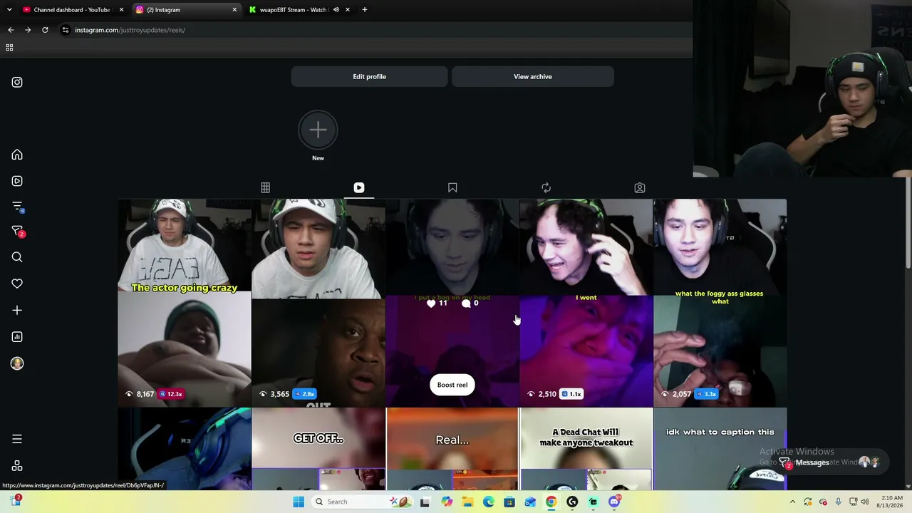Open Microsoft Edge from the taskbar
The height and width of the screenshot is (513, 912).
pos(488,502)
